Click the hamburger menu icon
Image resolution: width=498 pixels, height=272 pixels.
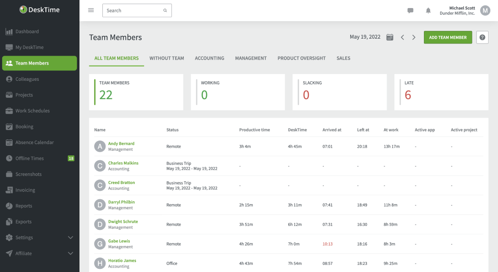tap(91, 10)
